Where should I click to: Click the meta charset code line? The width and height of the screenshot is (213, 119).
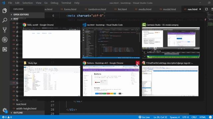86,16
